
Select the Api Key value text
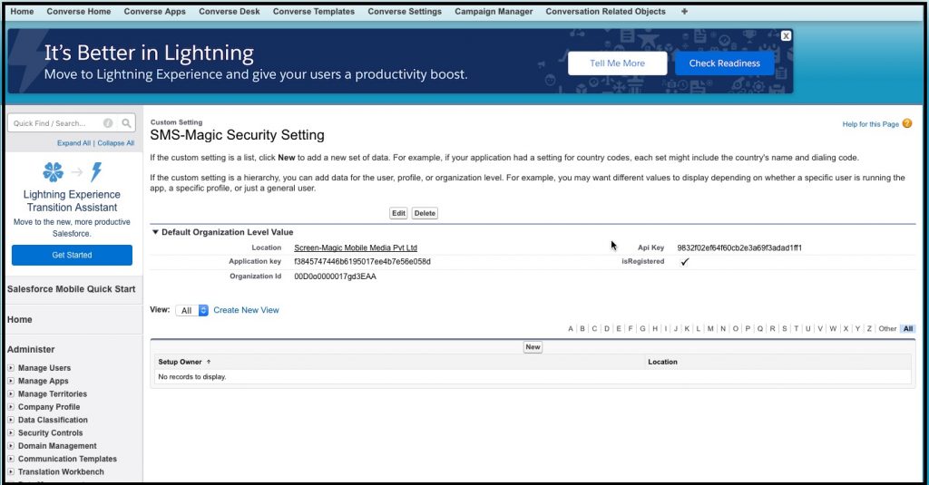[738, 248]
